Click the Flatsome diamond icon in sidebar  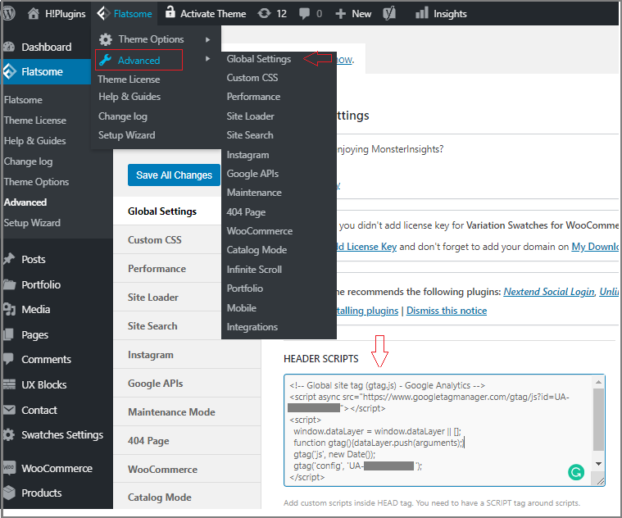tap(9, 71)
